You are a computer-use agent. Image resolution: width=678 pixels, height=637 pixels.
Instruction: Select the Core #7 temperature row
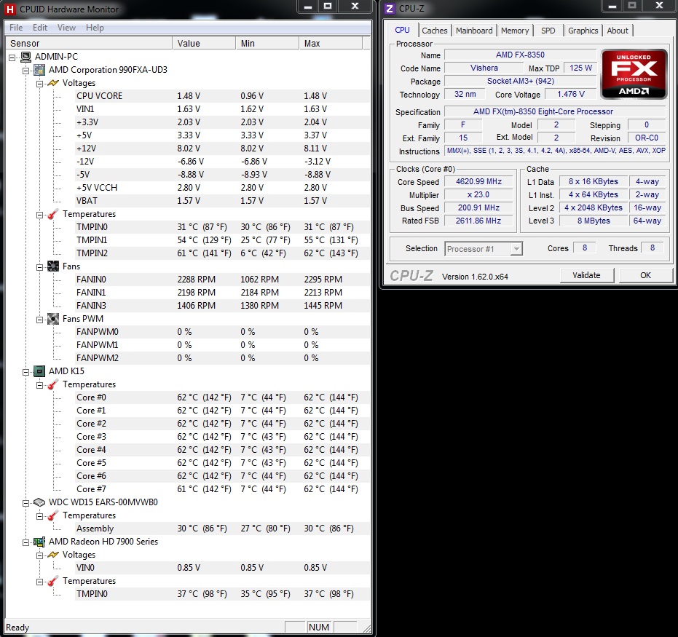click(x=222, y=488)
